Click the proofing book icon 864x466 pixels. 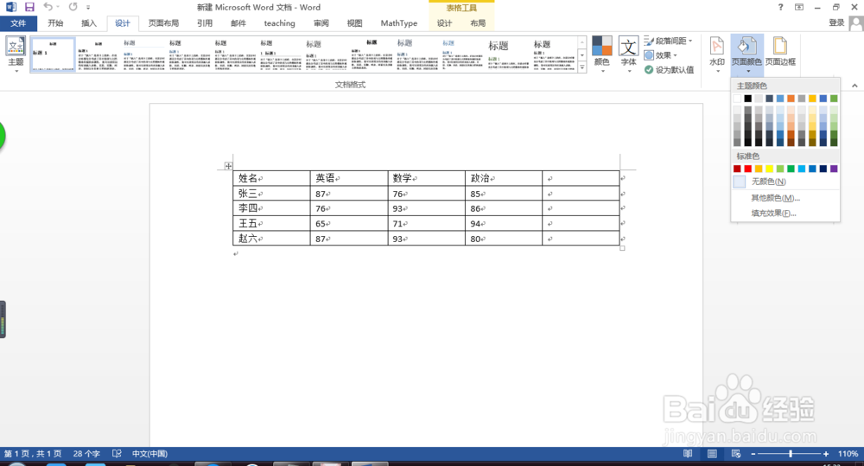(x=117, y=454)
